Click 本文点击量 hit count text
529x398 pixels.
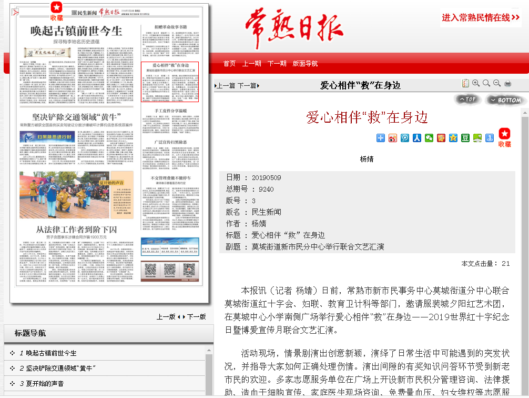point(485,264)
